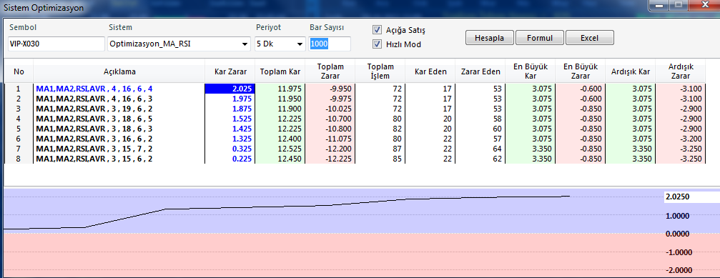This screenshot has width=720, height=278.
Task: Open the Sistem dropdown showing Optimizasyon_MA_RSI
Action: pyautogui.click(x=179, y=44)
